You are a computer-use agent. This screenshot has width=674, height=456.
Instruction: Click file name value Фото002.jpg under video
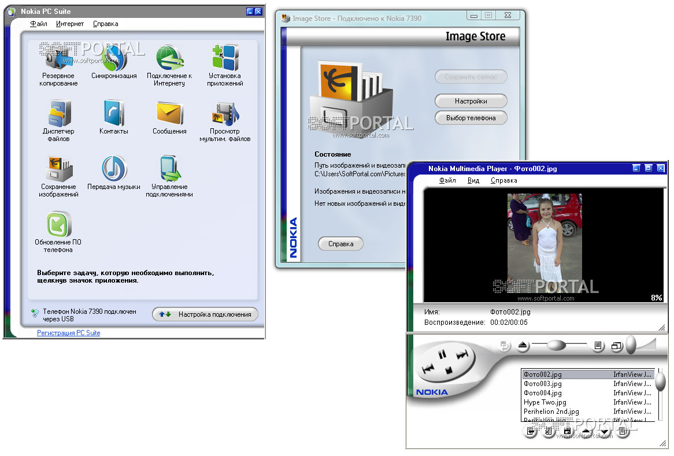tap(510, 312)
